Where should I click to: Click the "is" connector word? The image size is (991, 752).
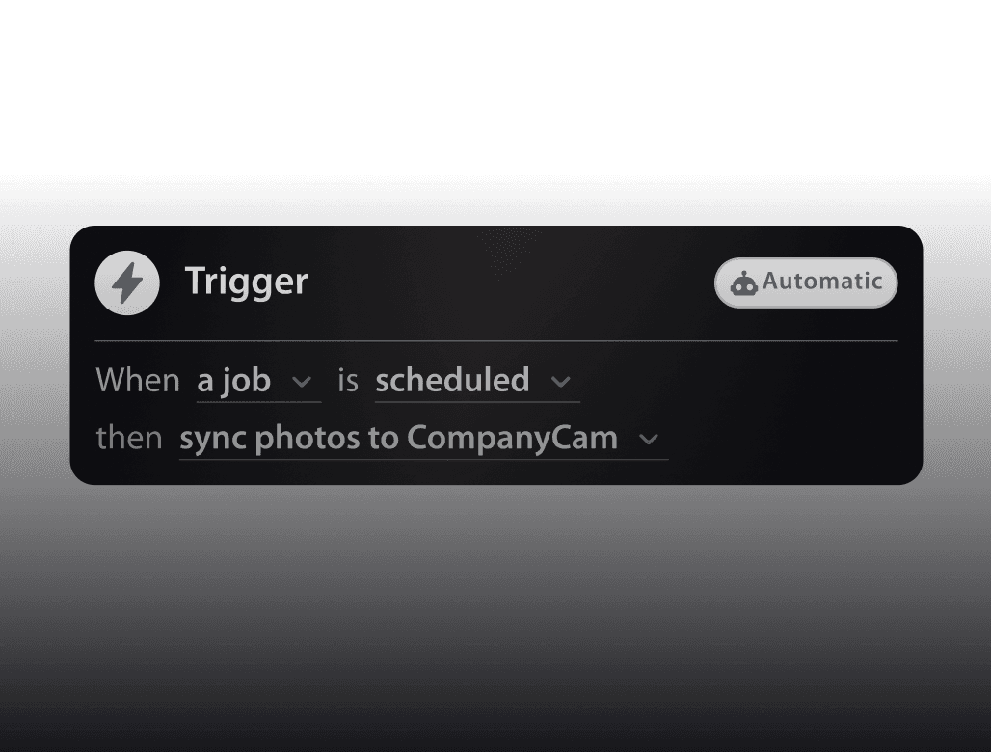coord(348,381)
